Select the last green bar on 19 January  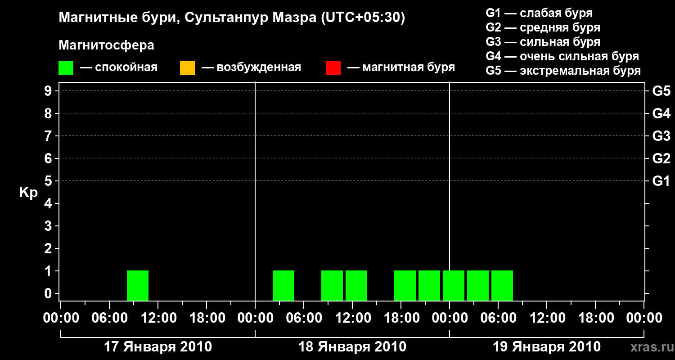pos(502,285)
